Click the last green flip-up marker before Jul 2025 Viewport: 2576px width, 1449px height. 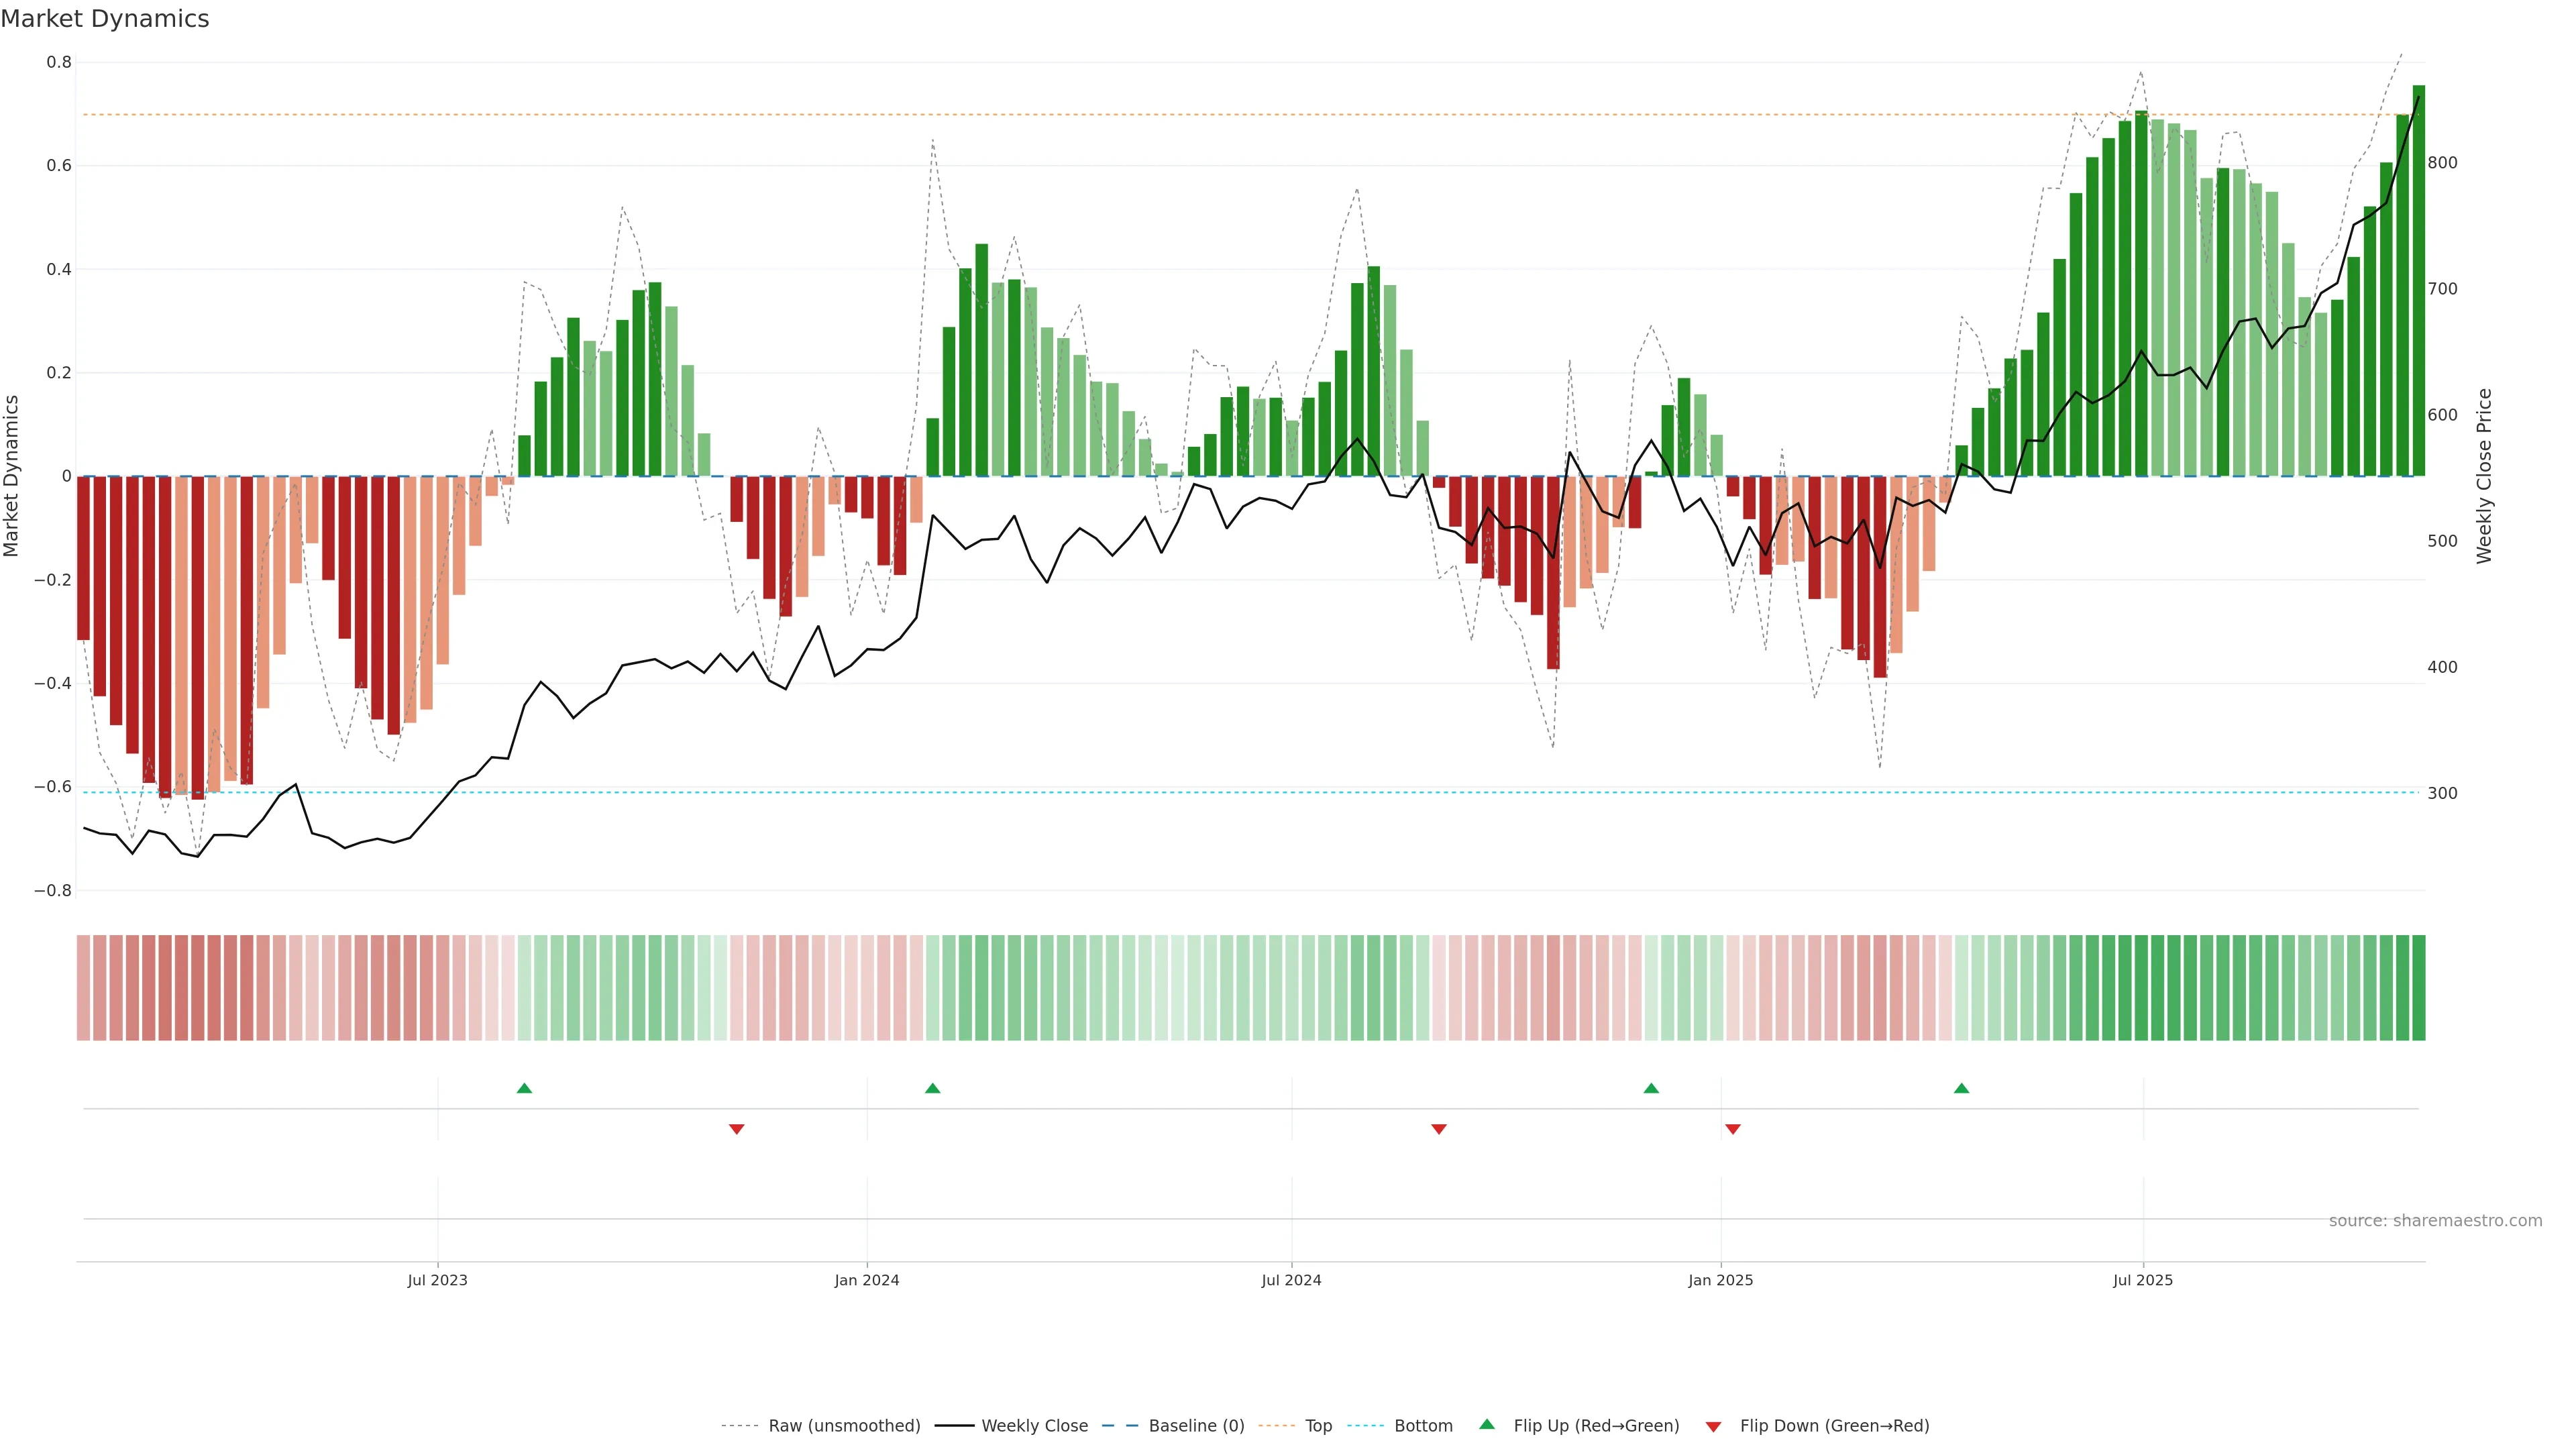[1961, 1088]
